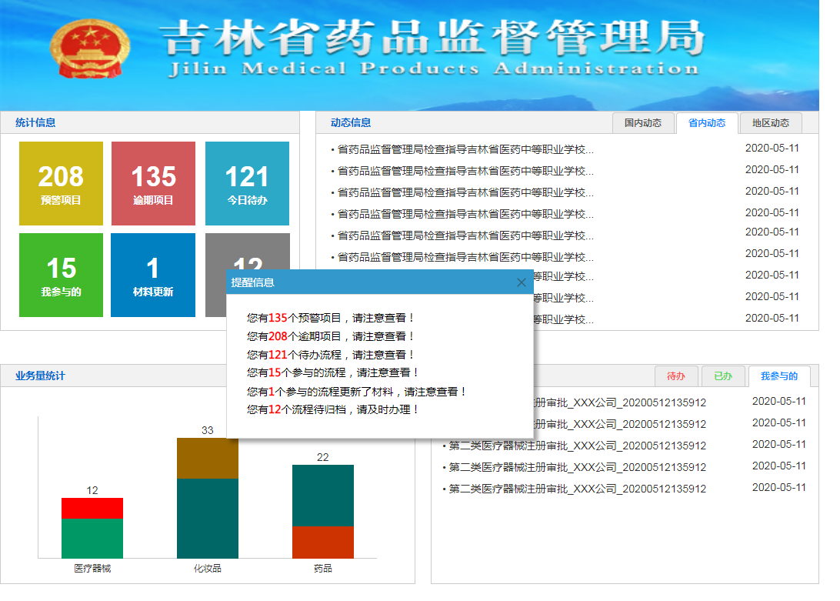Switch to the 国内动态 tab
Screen dimensions: 840x601
point(643,123)
